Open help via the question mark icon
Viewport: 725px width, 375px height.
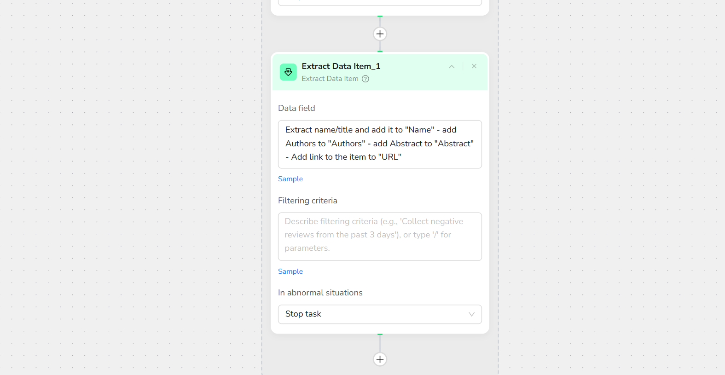(x=365, y=79)
